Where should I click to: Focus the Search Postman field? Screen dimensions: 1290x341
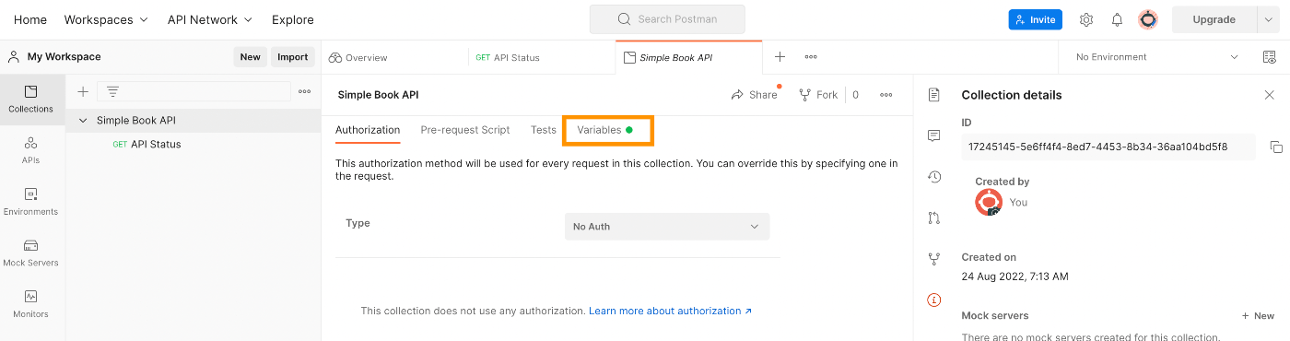tap(667, 19)
